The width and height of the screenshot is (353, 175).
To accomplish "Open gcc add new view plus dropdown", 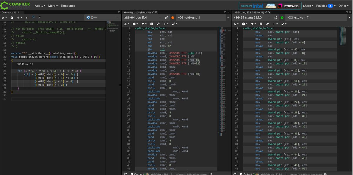I will pyautogui.click(x=166, y=24).
